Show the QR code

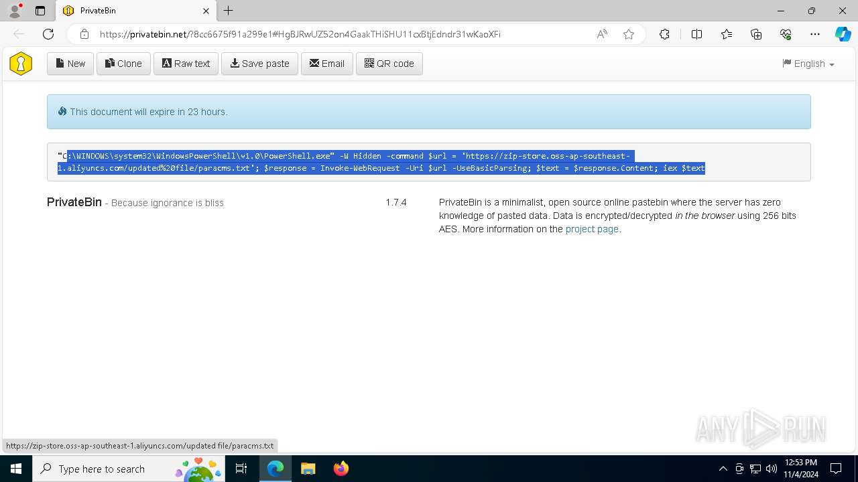tap(389, 64)
